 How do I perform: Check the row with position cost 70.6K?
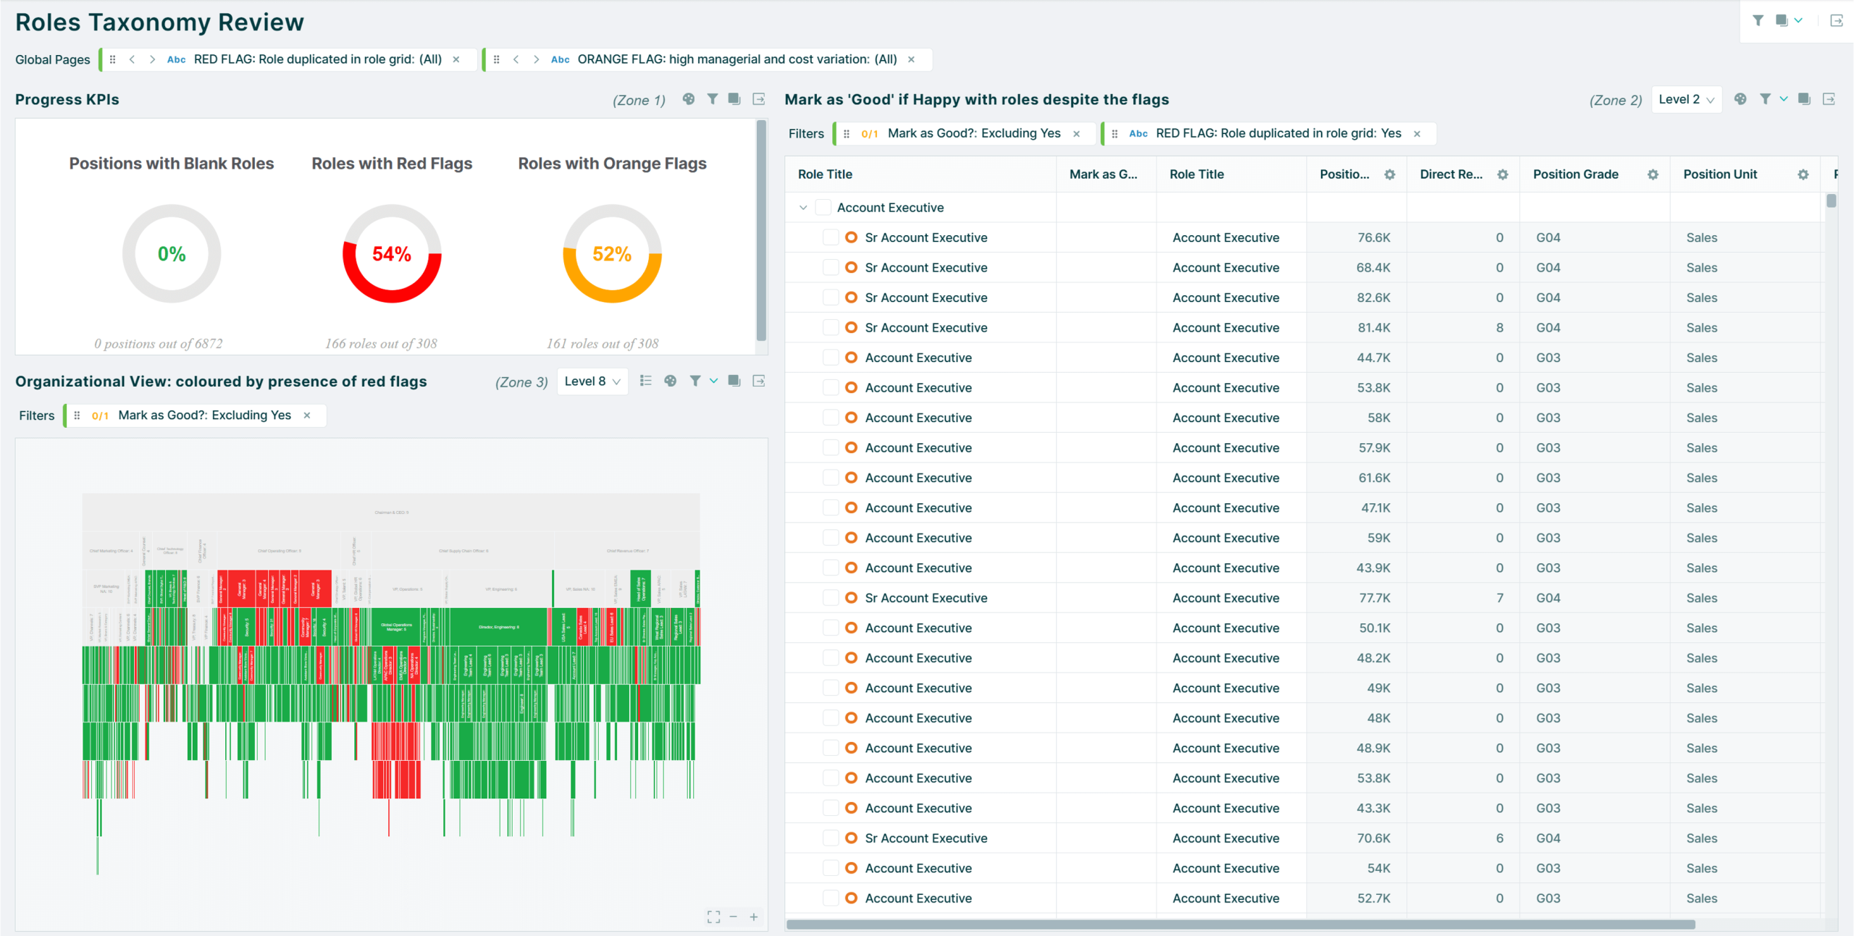click(x=831, y=838)
